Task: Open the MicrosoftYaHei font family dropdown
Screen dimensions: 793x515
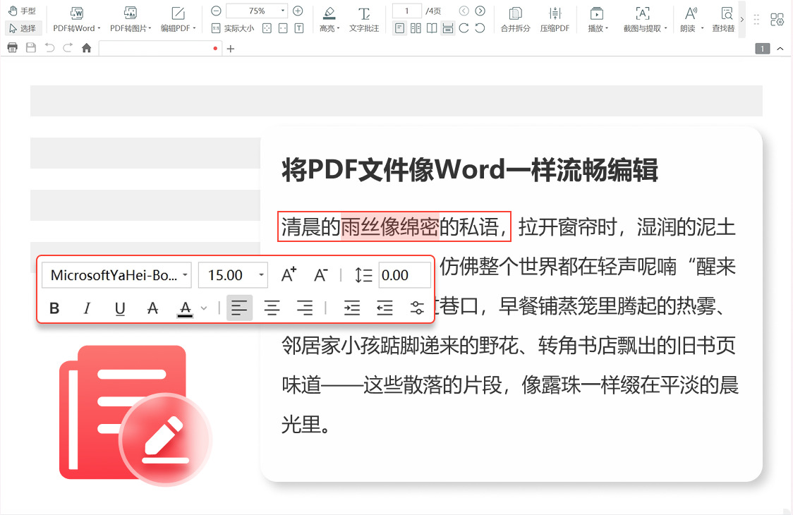Action: [116, 275]
